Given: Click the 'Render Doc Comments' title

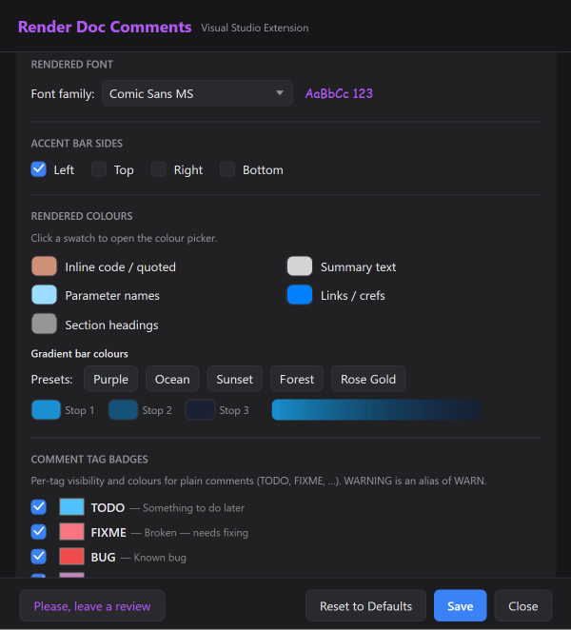Looking at the screenshot, I should (105, 27).
